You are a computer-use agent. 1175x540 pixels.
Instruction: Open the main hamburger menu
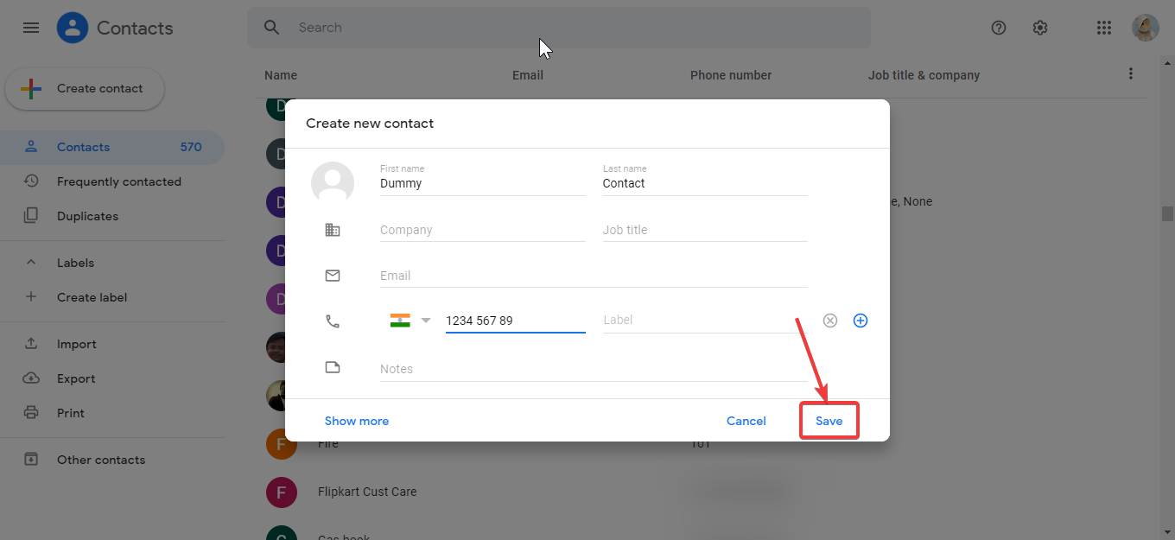coord(31,28)
